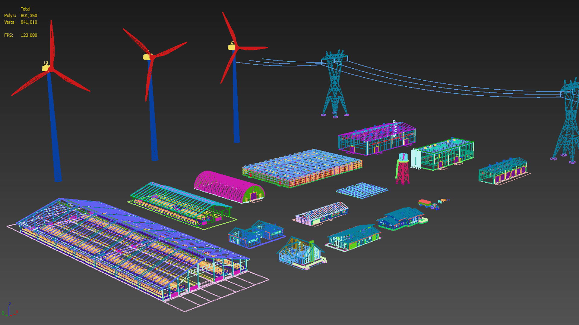Select the cyan transmission pylon near center
This screenshot has height=325, width=579.
(x=335, y=84)
